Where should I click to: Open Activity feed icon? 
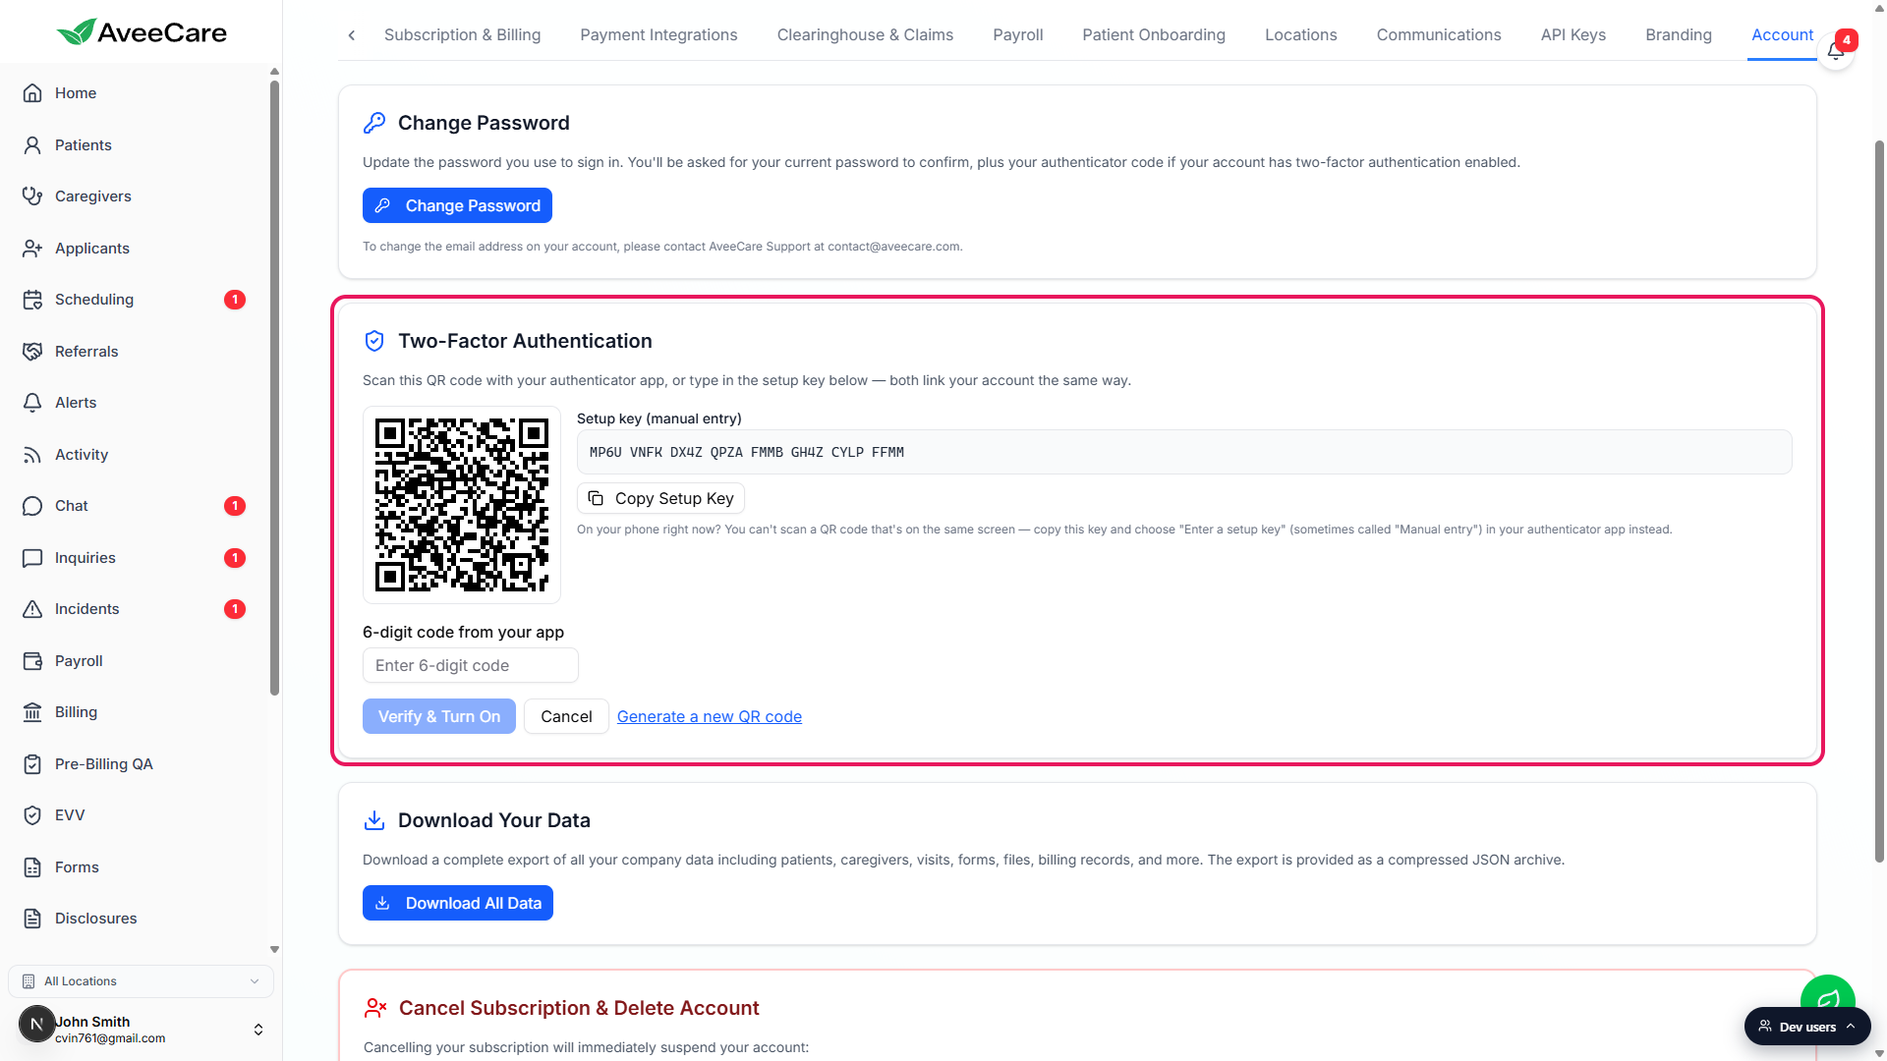[32, 455]
